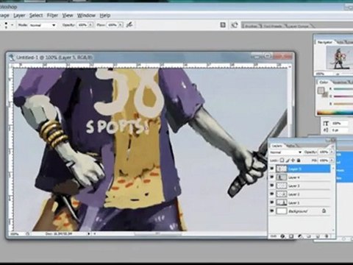The image size is (353, 265).
Task: Toggle the Brushes palette icon in options bar
Action: [223, 25]
